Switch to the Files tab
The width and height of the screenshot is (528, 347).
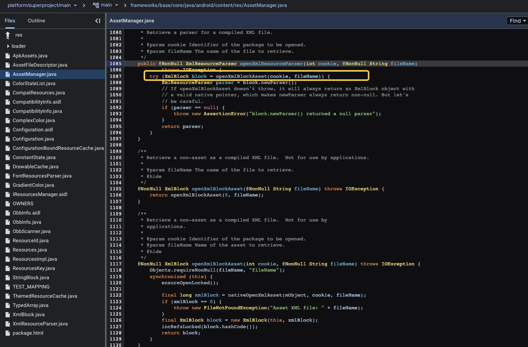[x=10, y=21]
